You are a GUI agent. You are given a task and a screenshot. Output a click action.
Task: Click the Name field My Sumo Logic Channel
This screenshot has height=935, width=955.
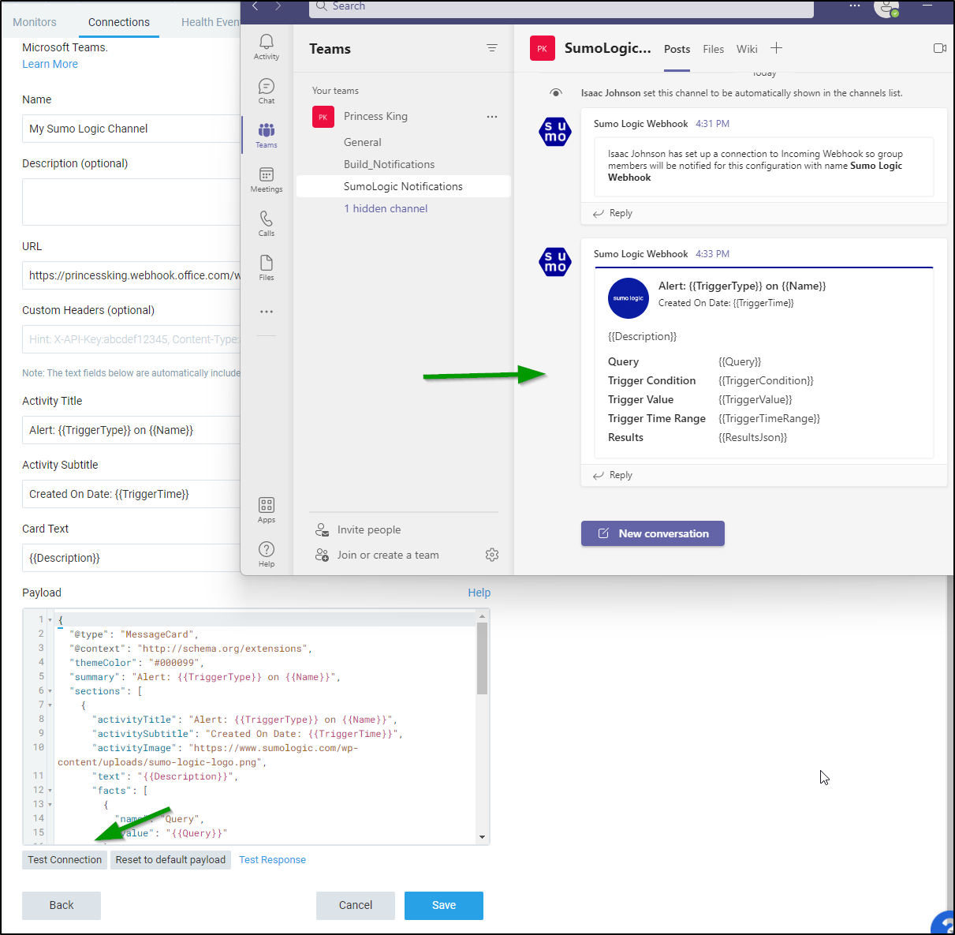132,129
